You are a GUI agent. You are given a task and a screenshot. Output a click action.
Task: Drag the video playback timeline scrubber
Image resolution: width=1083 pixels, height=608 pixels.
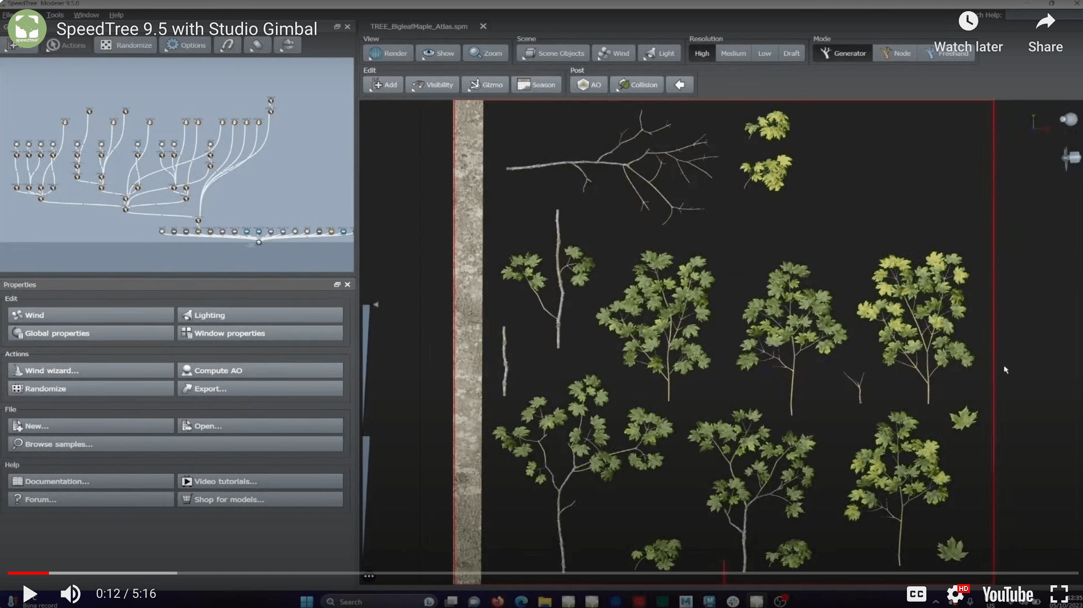point(48,572)
